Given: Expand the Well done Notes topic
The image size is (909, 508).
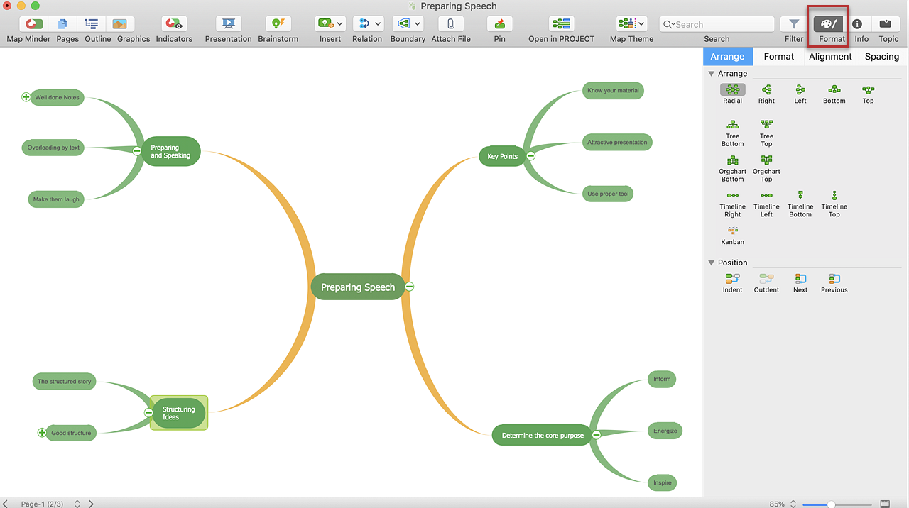Looking at the screenshot, I should point(26,97).
